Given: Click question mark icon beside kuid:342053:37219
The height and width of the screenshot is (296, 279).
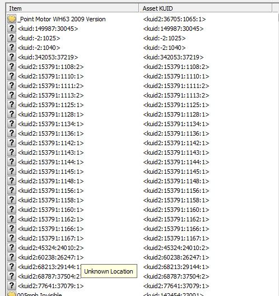Looking at the screenshot, I should click(x=12, y=57).
